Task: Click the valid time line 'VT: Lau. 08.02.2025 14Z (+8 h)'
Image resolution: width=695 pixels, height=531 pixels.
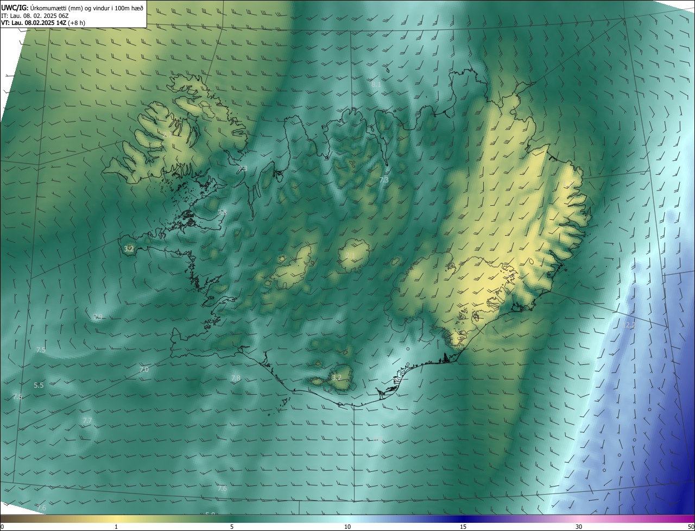Action: [43, 23]
